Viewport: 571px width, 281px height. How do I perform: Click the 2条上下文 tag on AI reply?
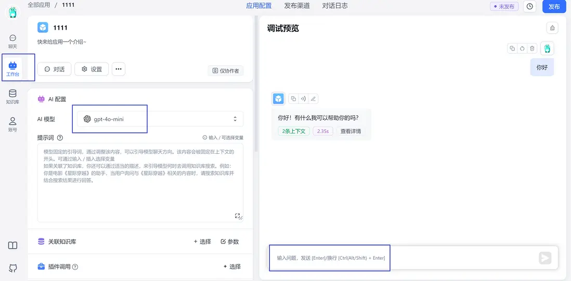click(293, 131)
